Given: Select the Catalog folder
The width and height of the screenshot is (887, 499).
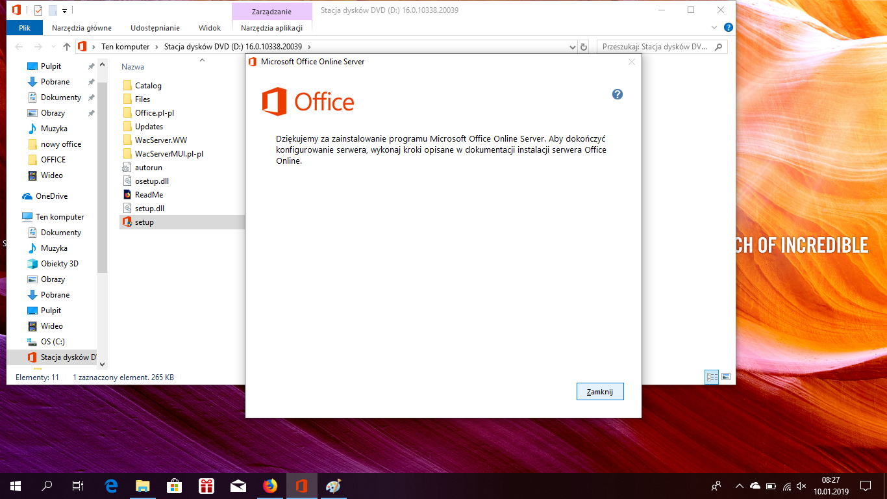Looking at the screenshot, I should pos(148,86).
